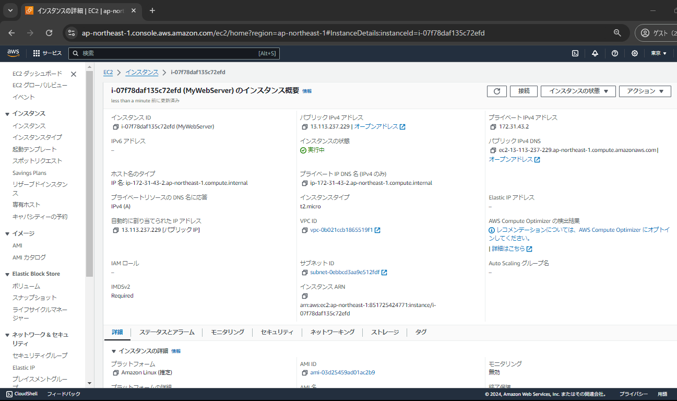Image resolution: width=677 pixels, height=401 pixels.
Task: Copy the private IP DNS name
Action: point(304,183)
